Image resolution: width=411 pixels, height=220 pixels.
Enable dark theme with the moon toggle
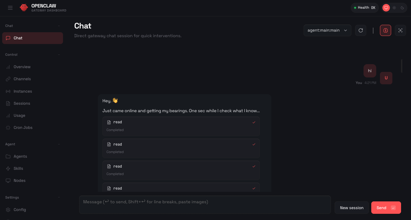[402, 8]
